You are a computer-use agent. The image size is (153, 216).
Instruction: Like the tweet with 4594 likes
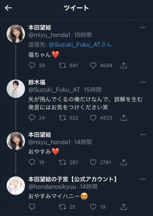[93, 66]
